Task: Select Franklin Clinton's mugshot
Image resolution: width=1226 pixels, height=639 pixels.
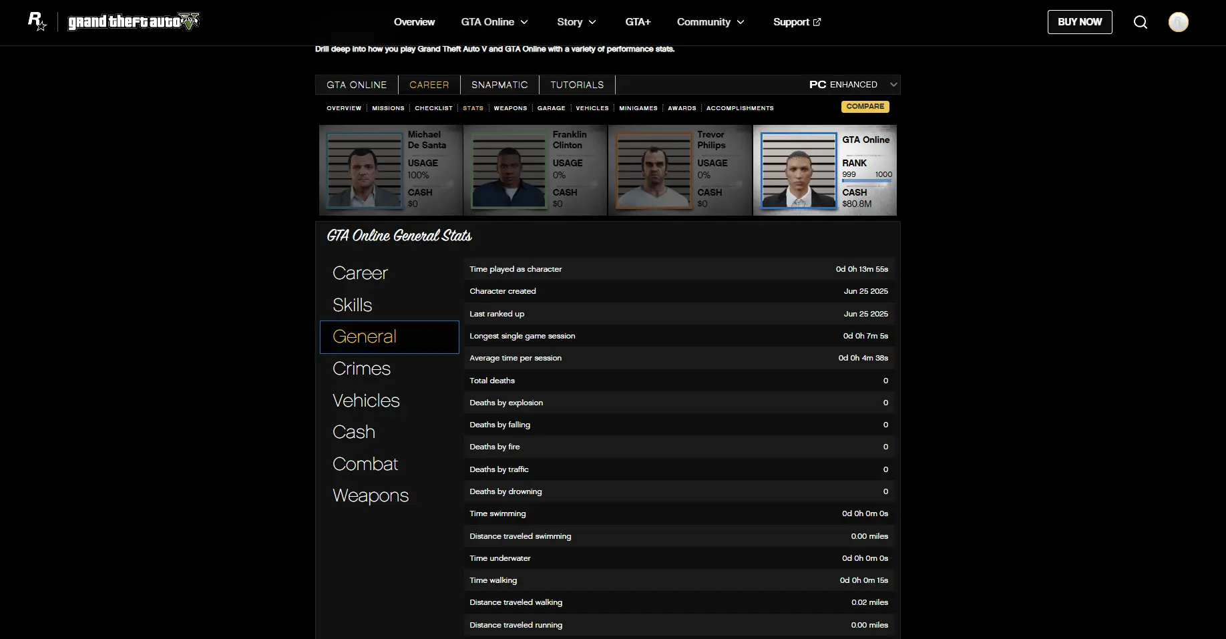Action: point(509,171)
